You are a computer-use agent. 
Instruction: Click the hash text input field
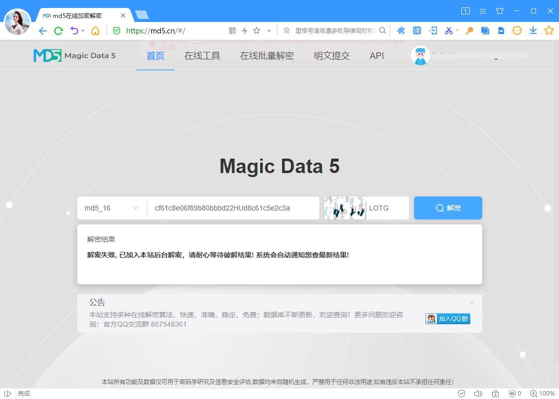pyautogui.click(x=233, y=208)
